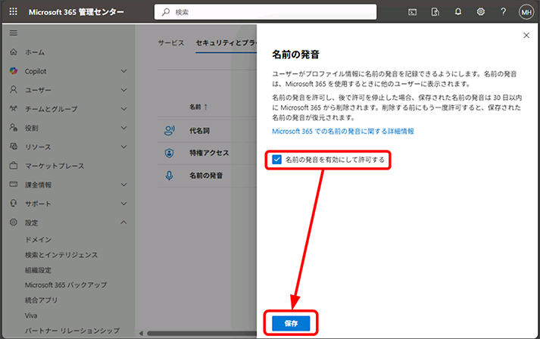The height and width of the screenshot is (339, 540).
Task: Click the scrollbar left arrow
Action: (141, 333)
